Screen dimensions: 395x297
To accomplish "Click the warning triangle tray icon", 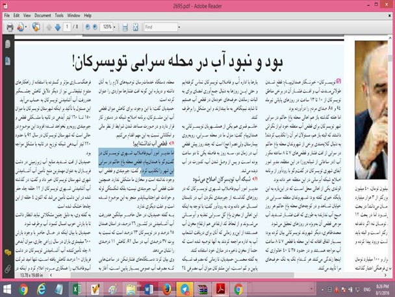I will (x=337, y=290).
